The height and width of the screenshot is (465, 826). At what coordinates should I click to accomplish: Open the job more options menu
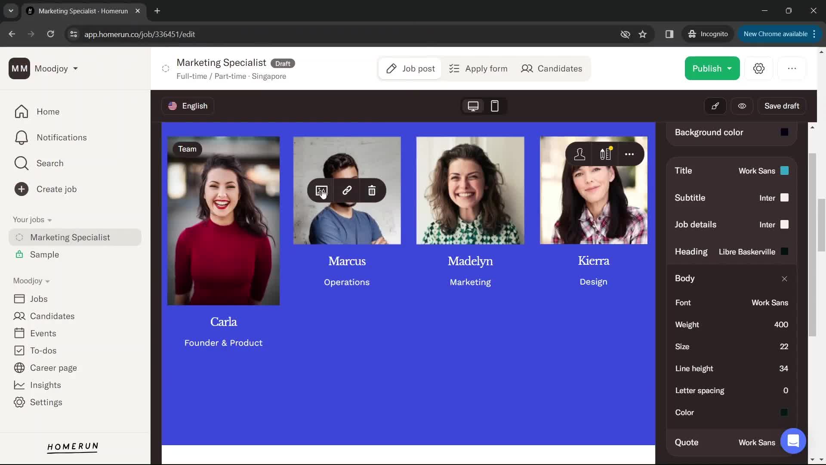click(x=792, y=68)
